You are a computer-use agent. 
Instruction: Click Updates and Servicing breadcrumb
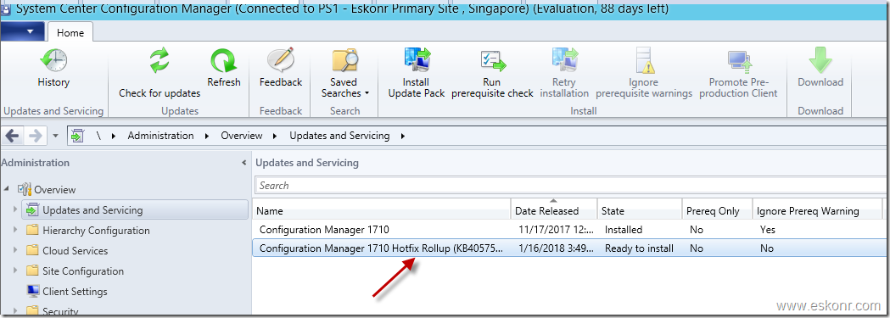point(339,136)
